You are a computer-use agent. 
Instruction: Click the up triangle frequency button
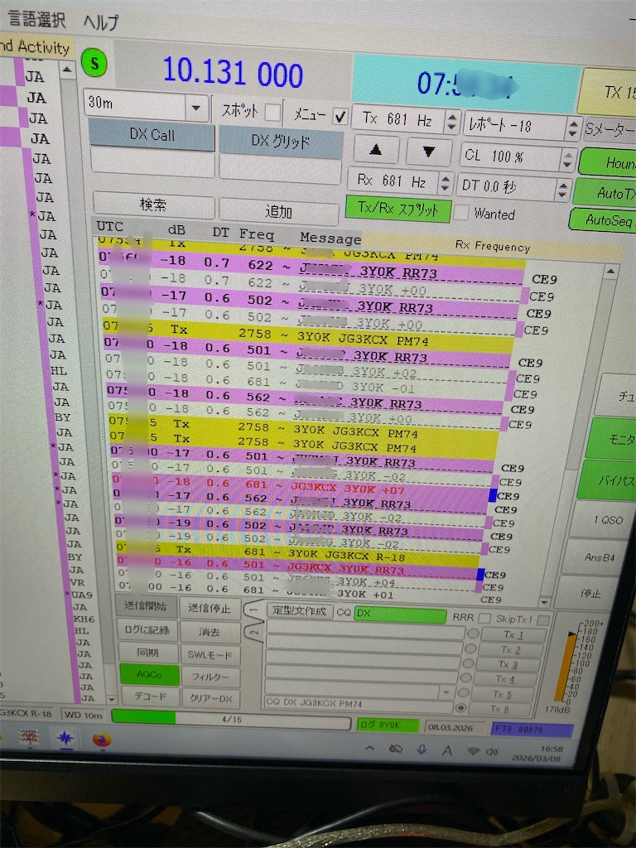pyautogui.click(x=376, y=151)
